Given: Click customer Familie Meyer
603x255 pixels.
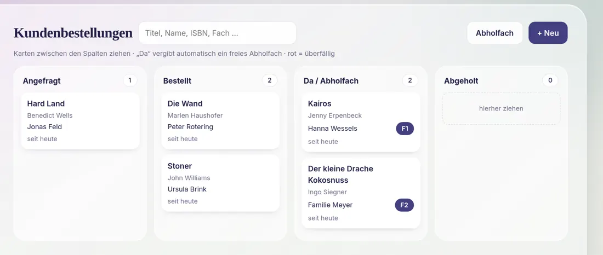Looking at the screenshot, I should [331, 205].
